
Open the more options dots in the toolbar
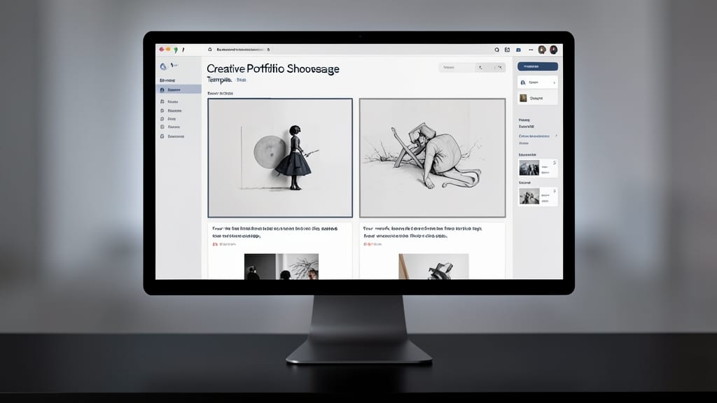click(531, 50)
